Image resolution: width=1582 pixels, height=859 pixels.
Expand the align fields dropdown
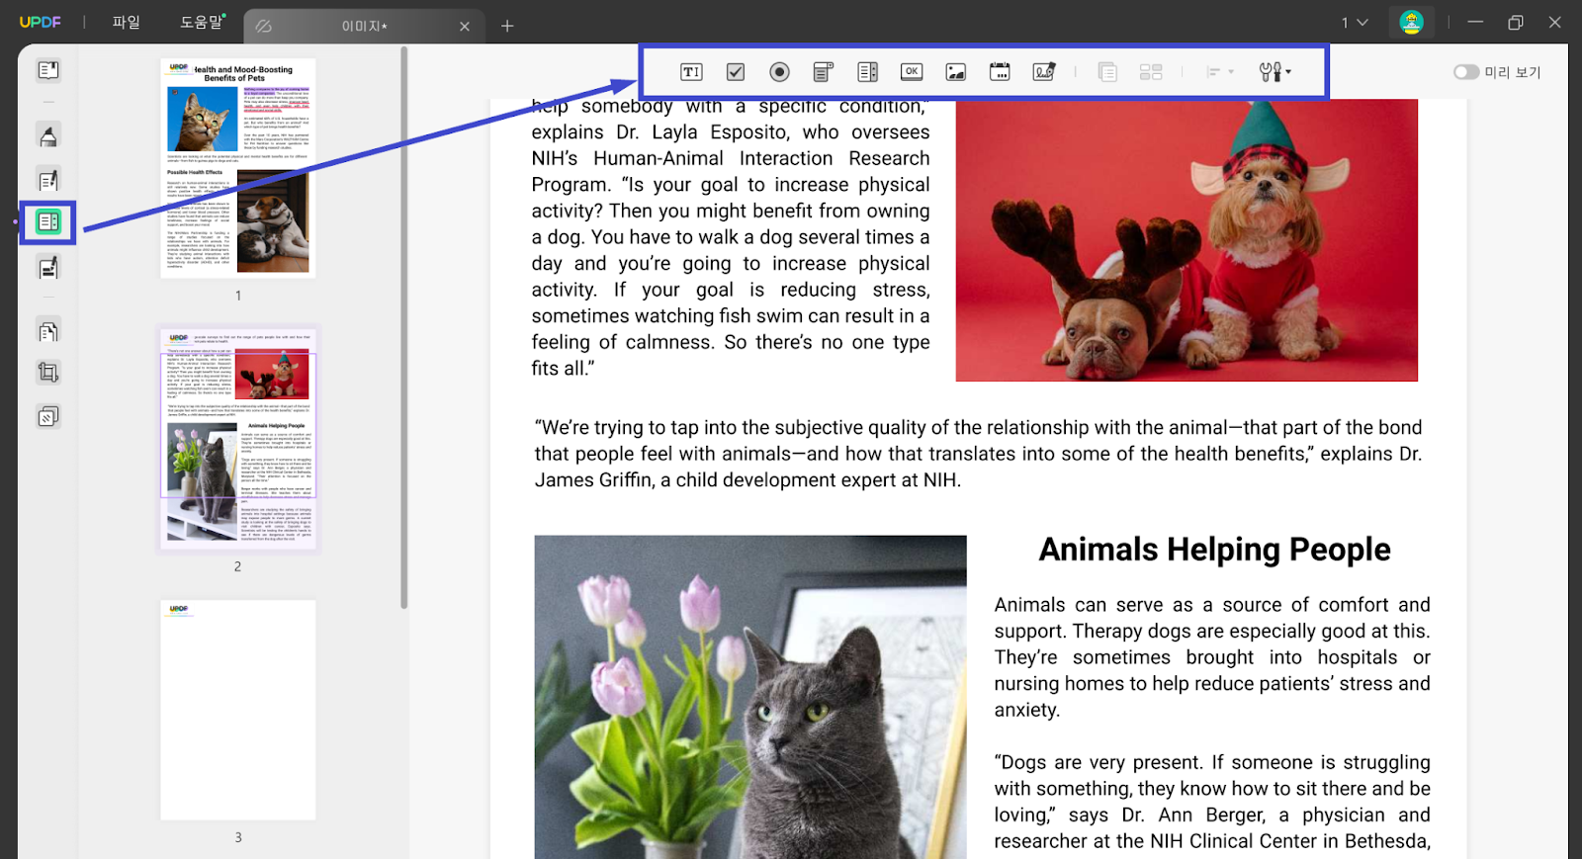tap(1220, 72)
